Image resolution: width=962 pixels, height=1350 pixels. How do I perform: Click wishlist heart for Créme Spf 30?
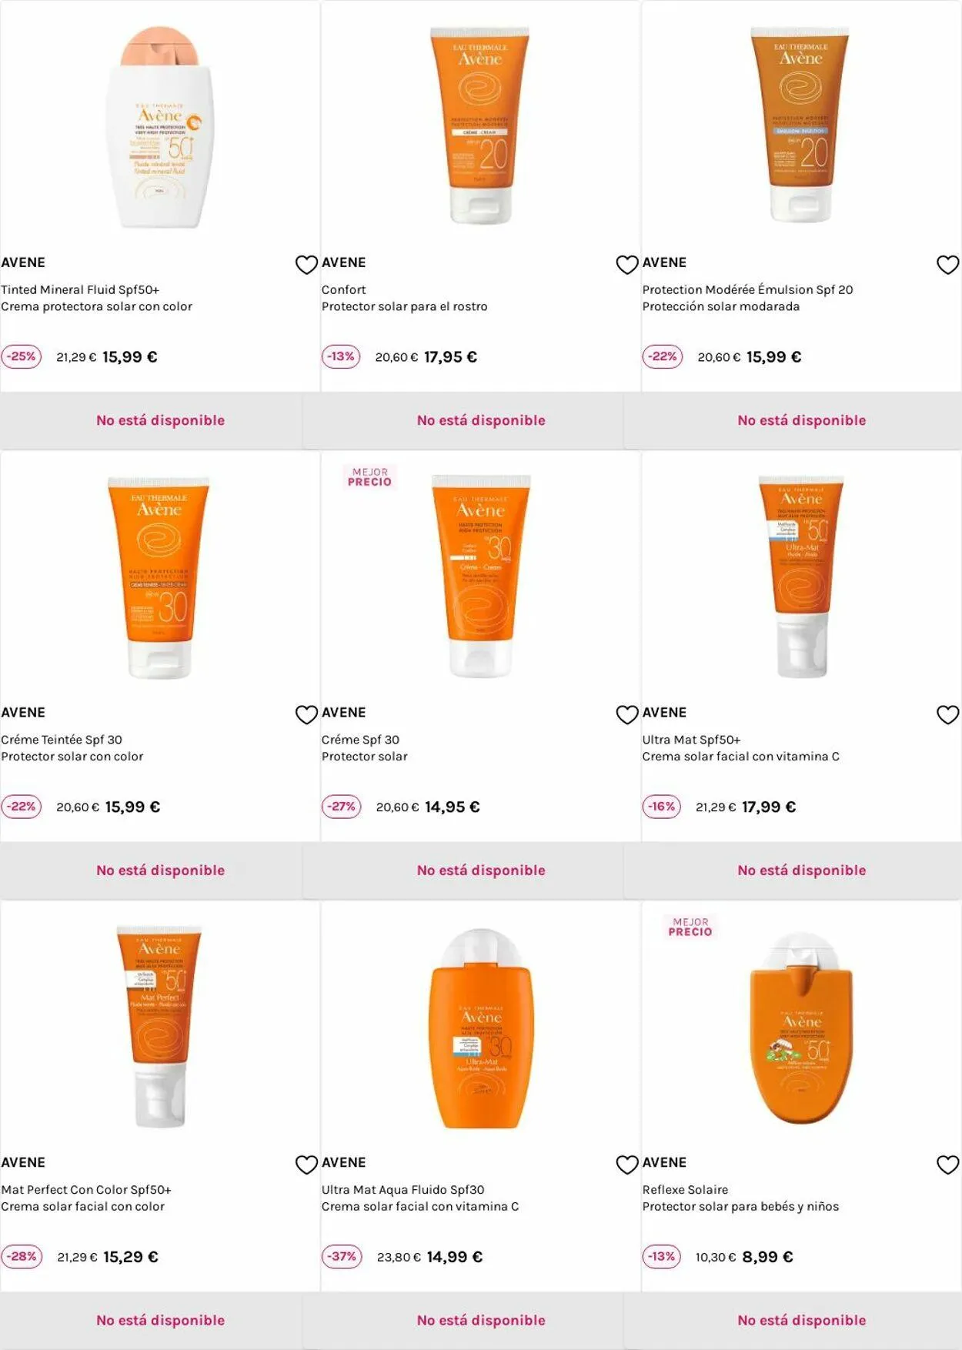click(627, 714)
